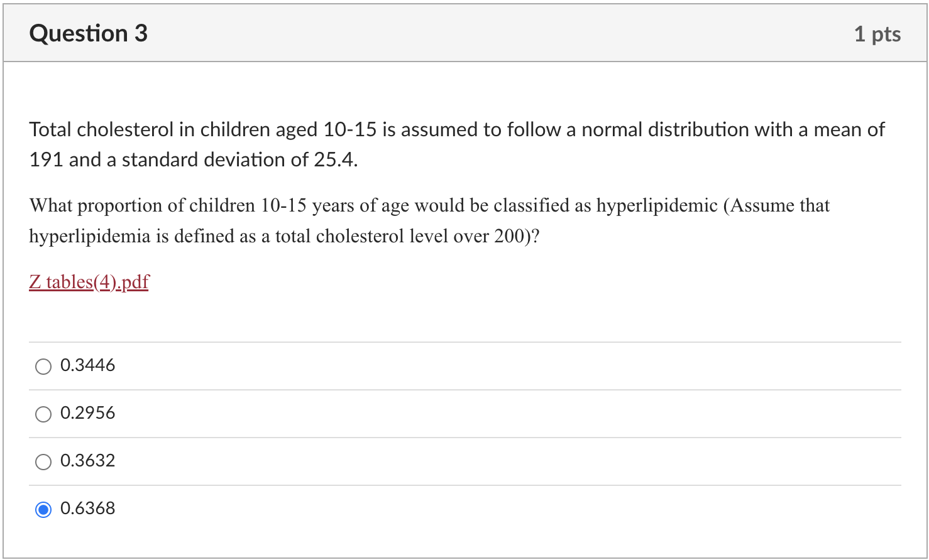929x560 pixels.
Task: Click the 0.6368 answer label text
Action: tap(87, 508)
